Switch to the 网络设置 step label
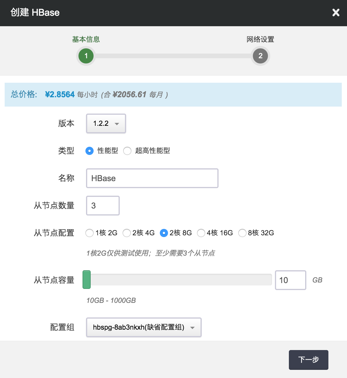The image size is (347, 378). click(x=260, y=39)
